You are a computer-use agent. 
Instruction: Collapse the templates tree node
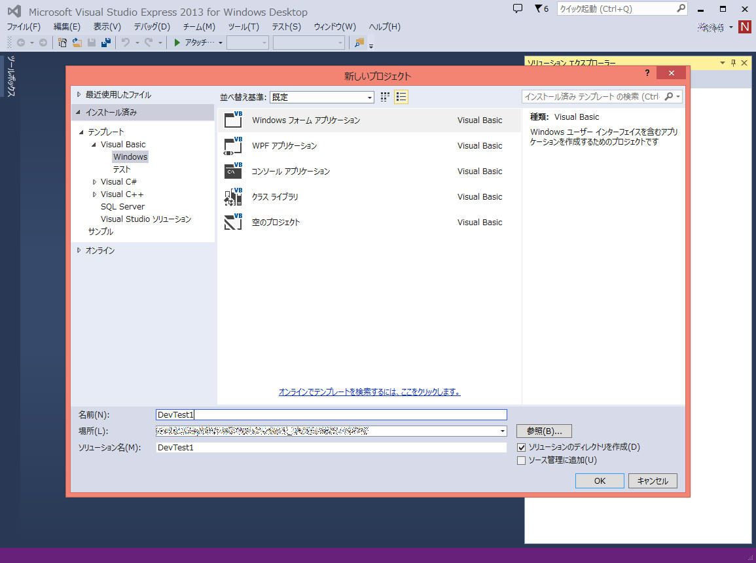click(x=81, y=132)
